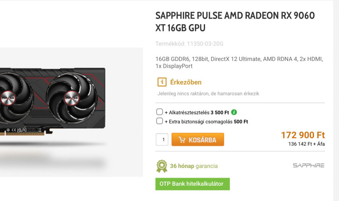Click the Érkezőben availability label
Screen dimensions: 339x201
coord(186,82)
